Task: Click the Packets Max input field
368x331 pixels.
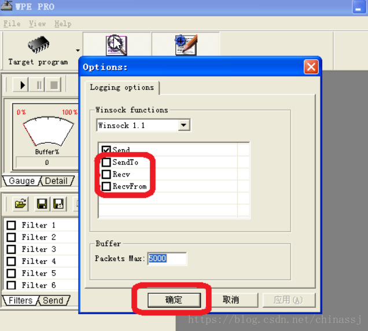Action: (x=167, y=259)
